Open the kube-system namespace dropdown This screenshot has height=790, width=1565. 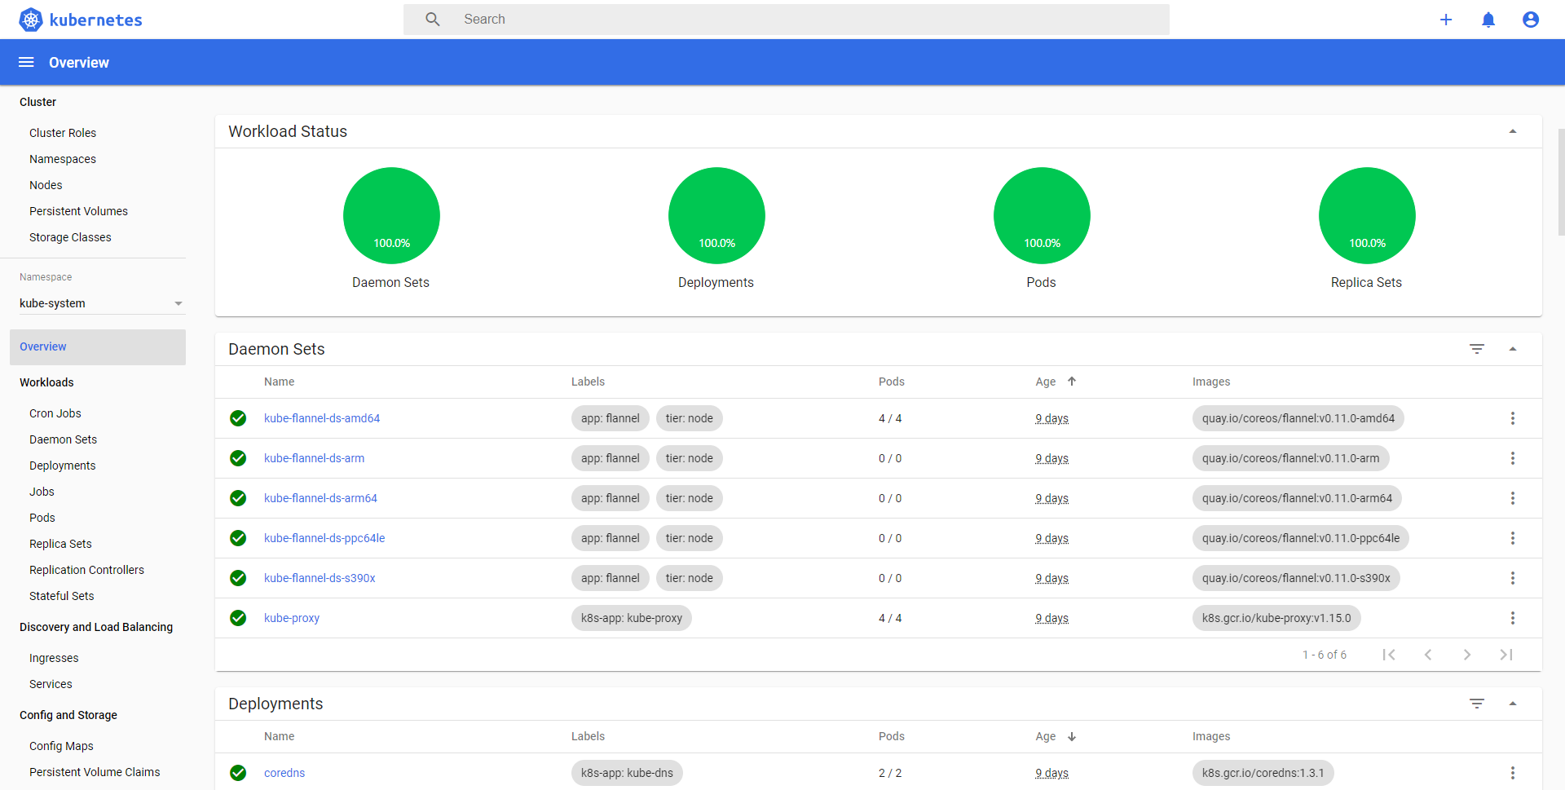click(102, 303)
